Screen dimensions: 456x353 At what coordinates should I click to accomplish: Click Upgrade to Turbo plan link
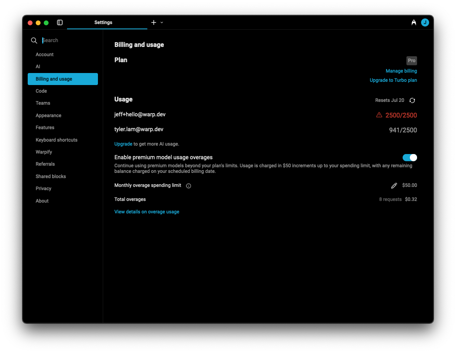(x=393, y=80)
